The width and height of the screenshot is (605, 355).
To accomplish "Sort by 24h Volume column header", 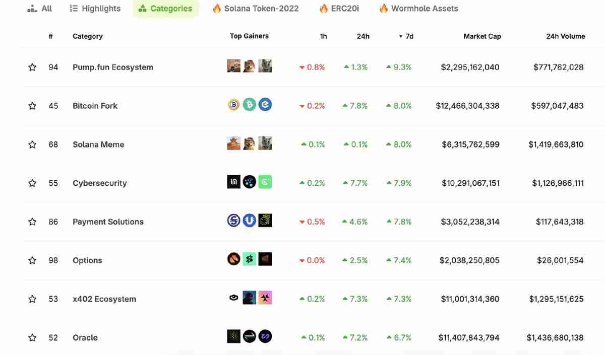I will 565,36.
